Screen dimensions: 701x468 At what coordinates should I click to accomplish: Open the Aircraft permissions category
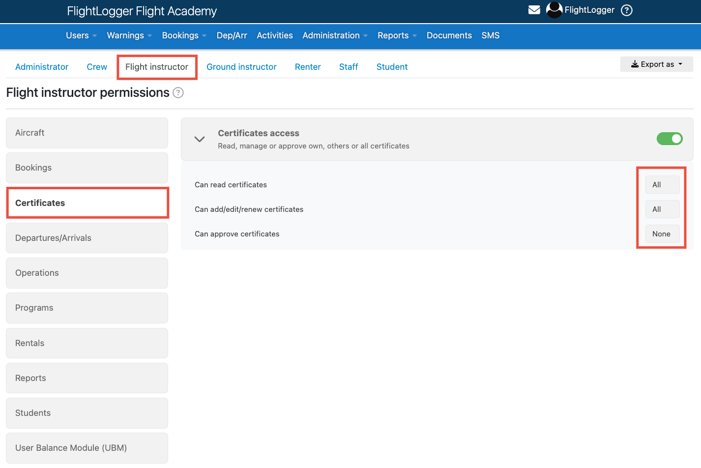tap(87, 133)
